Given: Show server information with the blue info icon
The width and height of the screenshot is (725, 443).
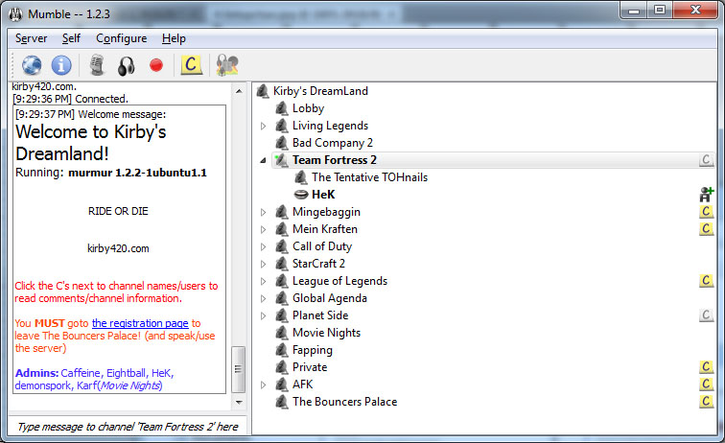Looking at the screenshot, I should click(x=61, y=65).
